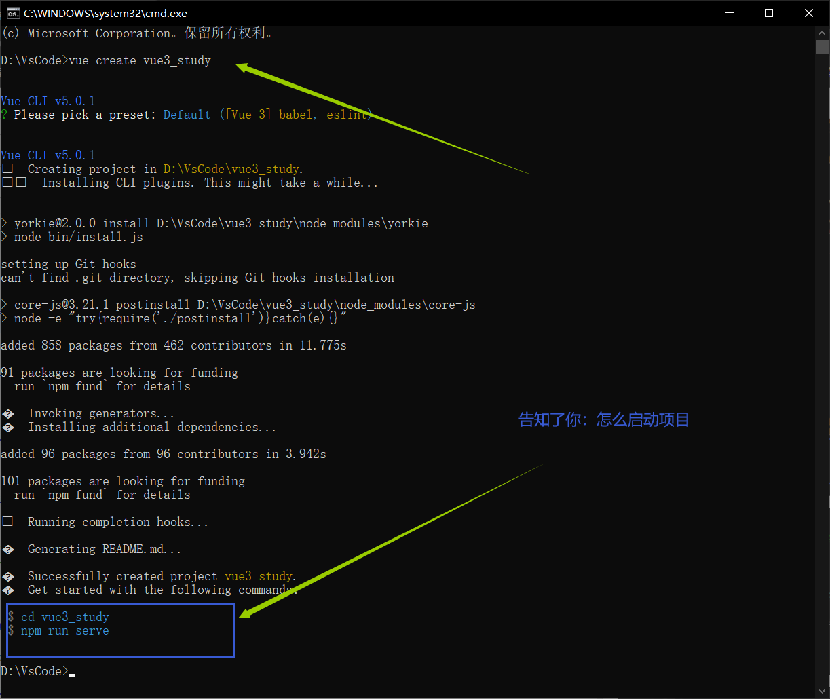The width and height of the screenshot is (830, 699).
Task: Click 'can't find .git directory' line
Action: click(197, 278)
